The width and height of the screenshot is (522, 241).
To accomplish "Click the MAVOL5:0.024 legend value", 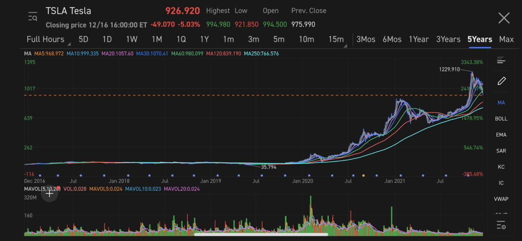I will click(x=107, y=189).
